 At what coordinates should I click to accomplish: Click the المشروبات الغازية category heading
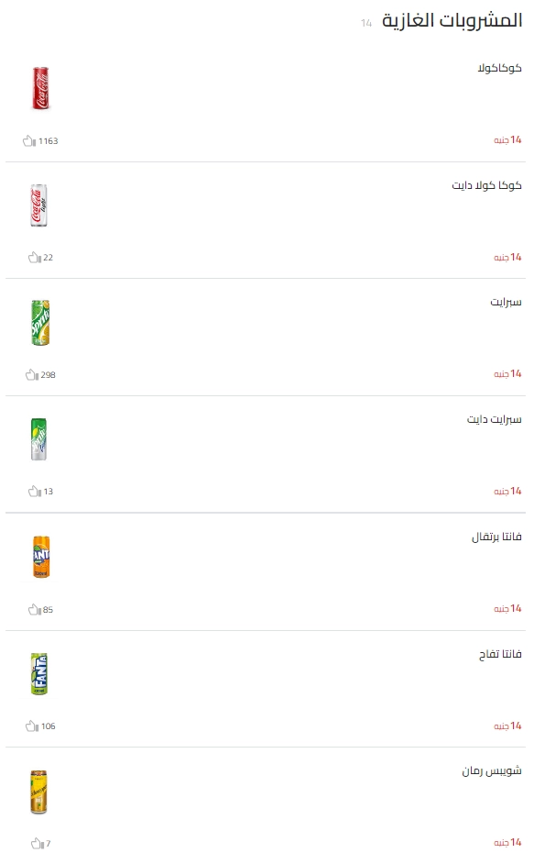452,20
